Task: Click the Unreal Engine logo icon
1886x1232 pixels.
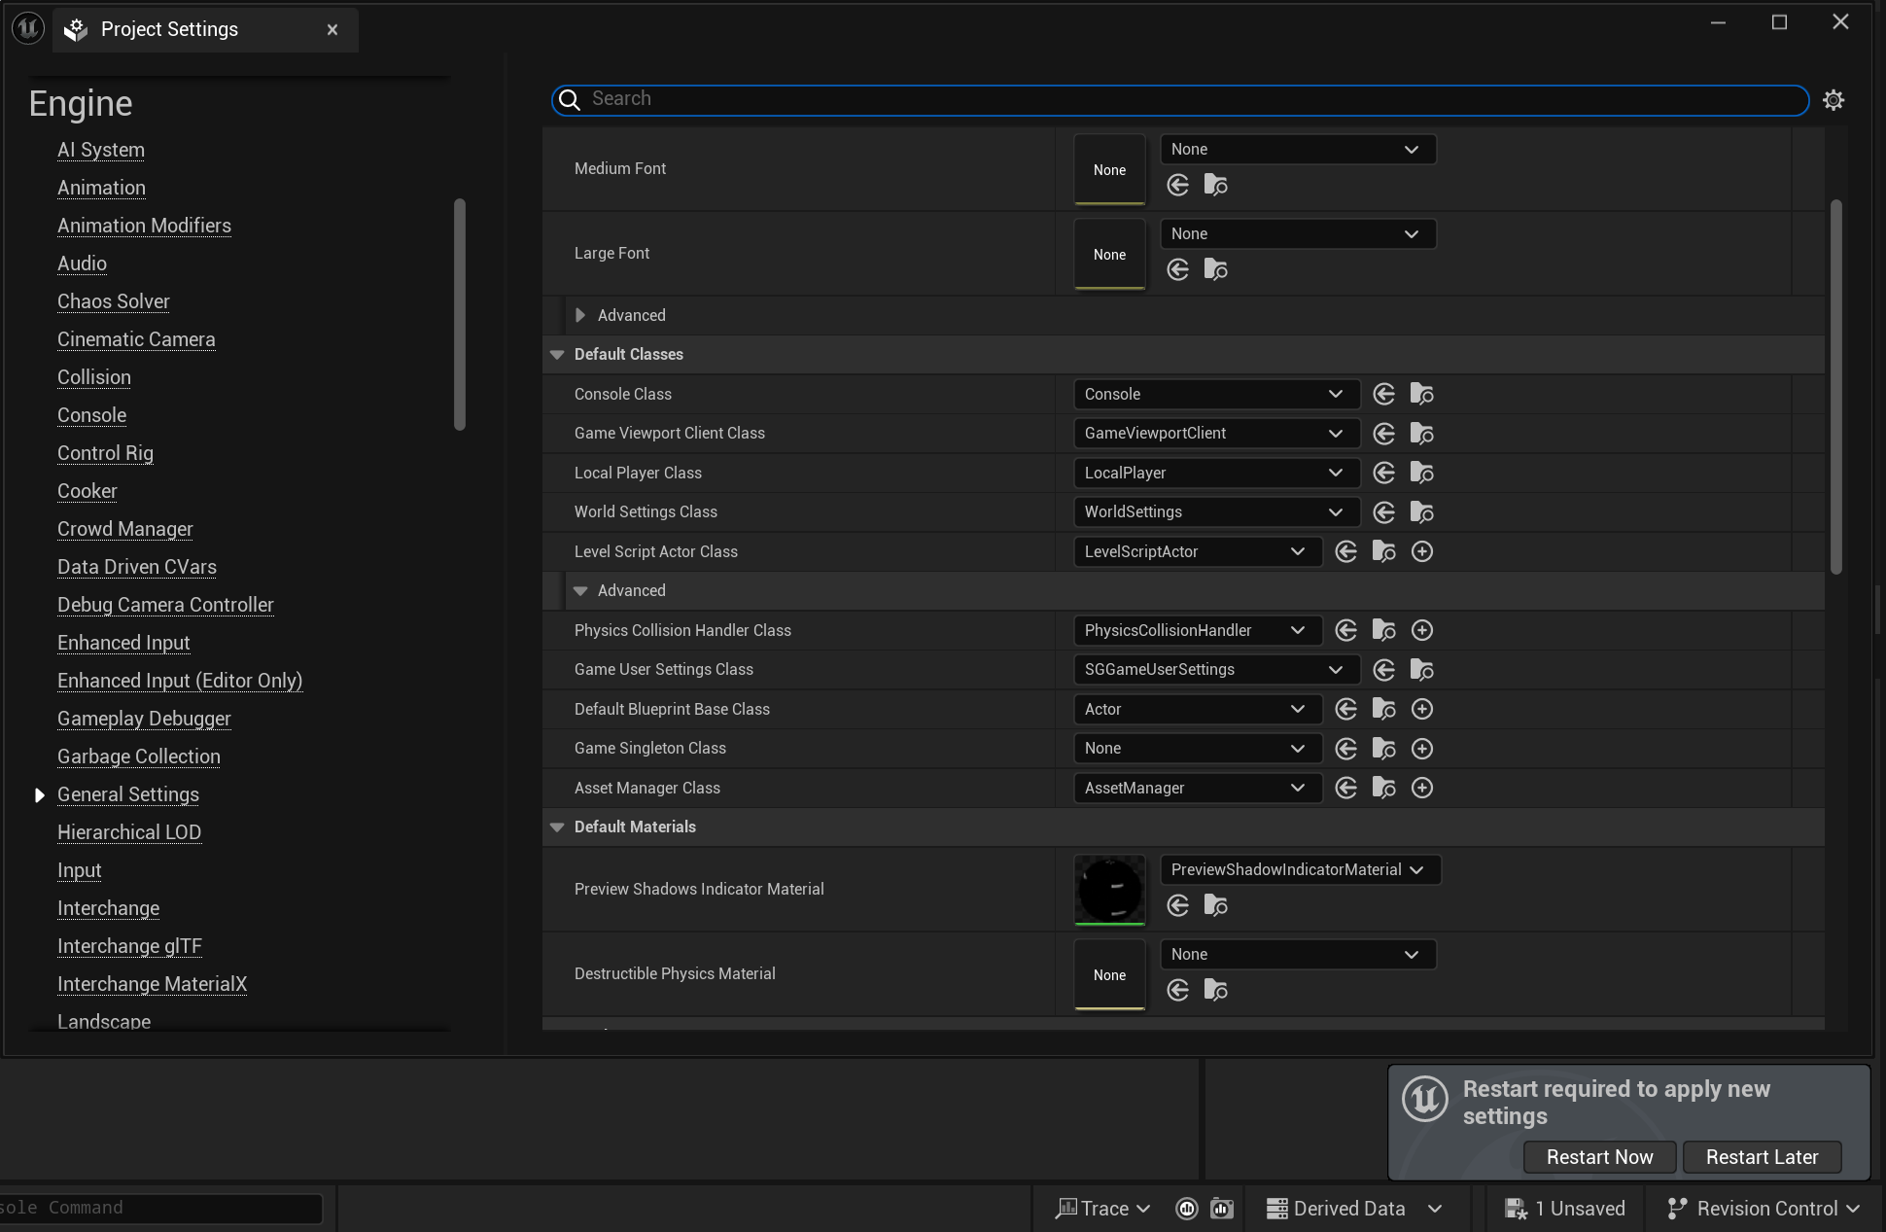Action: pyautogui.click(x=26, y=27)
